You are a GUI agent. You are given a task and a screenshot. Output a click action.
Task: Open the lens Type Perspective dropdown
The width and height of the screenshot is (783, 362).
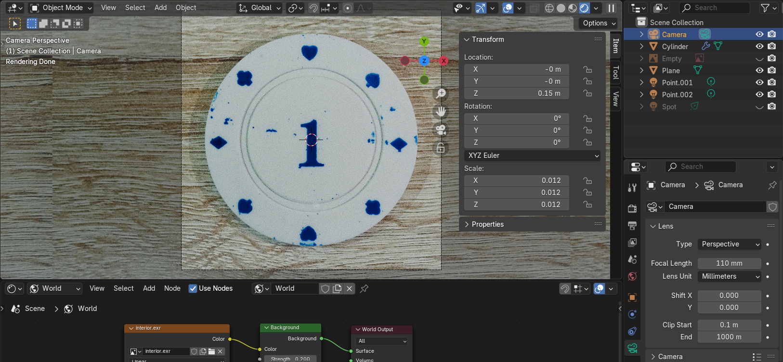(730, 244)
